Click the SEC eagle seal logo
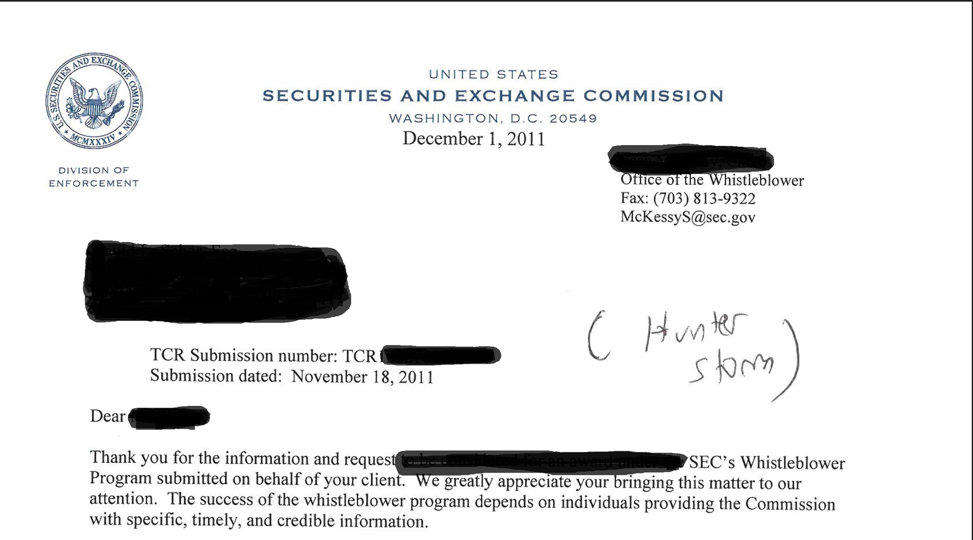The height and width of the screenshot is (540, 973). coord(94,101)
